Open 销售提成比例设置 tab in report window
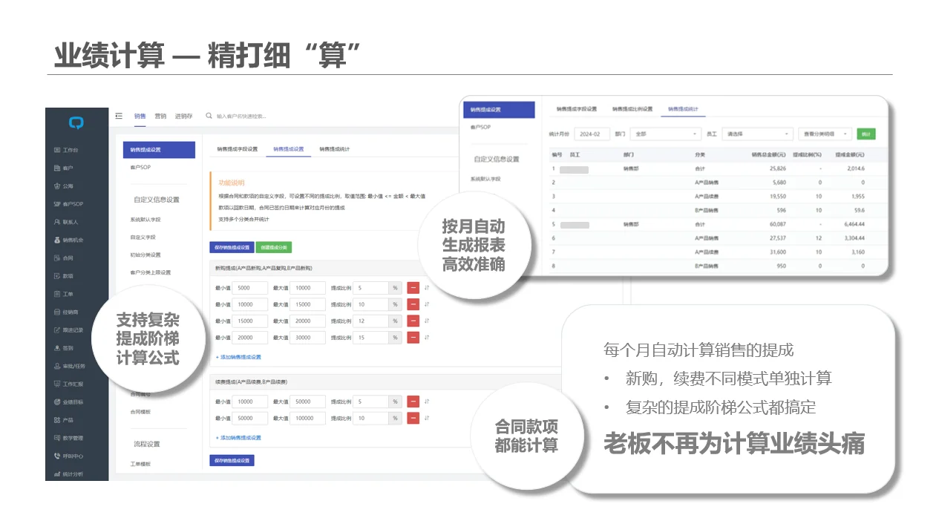Viewport: 939px width, 521px height. [632, 108]
